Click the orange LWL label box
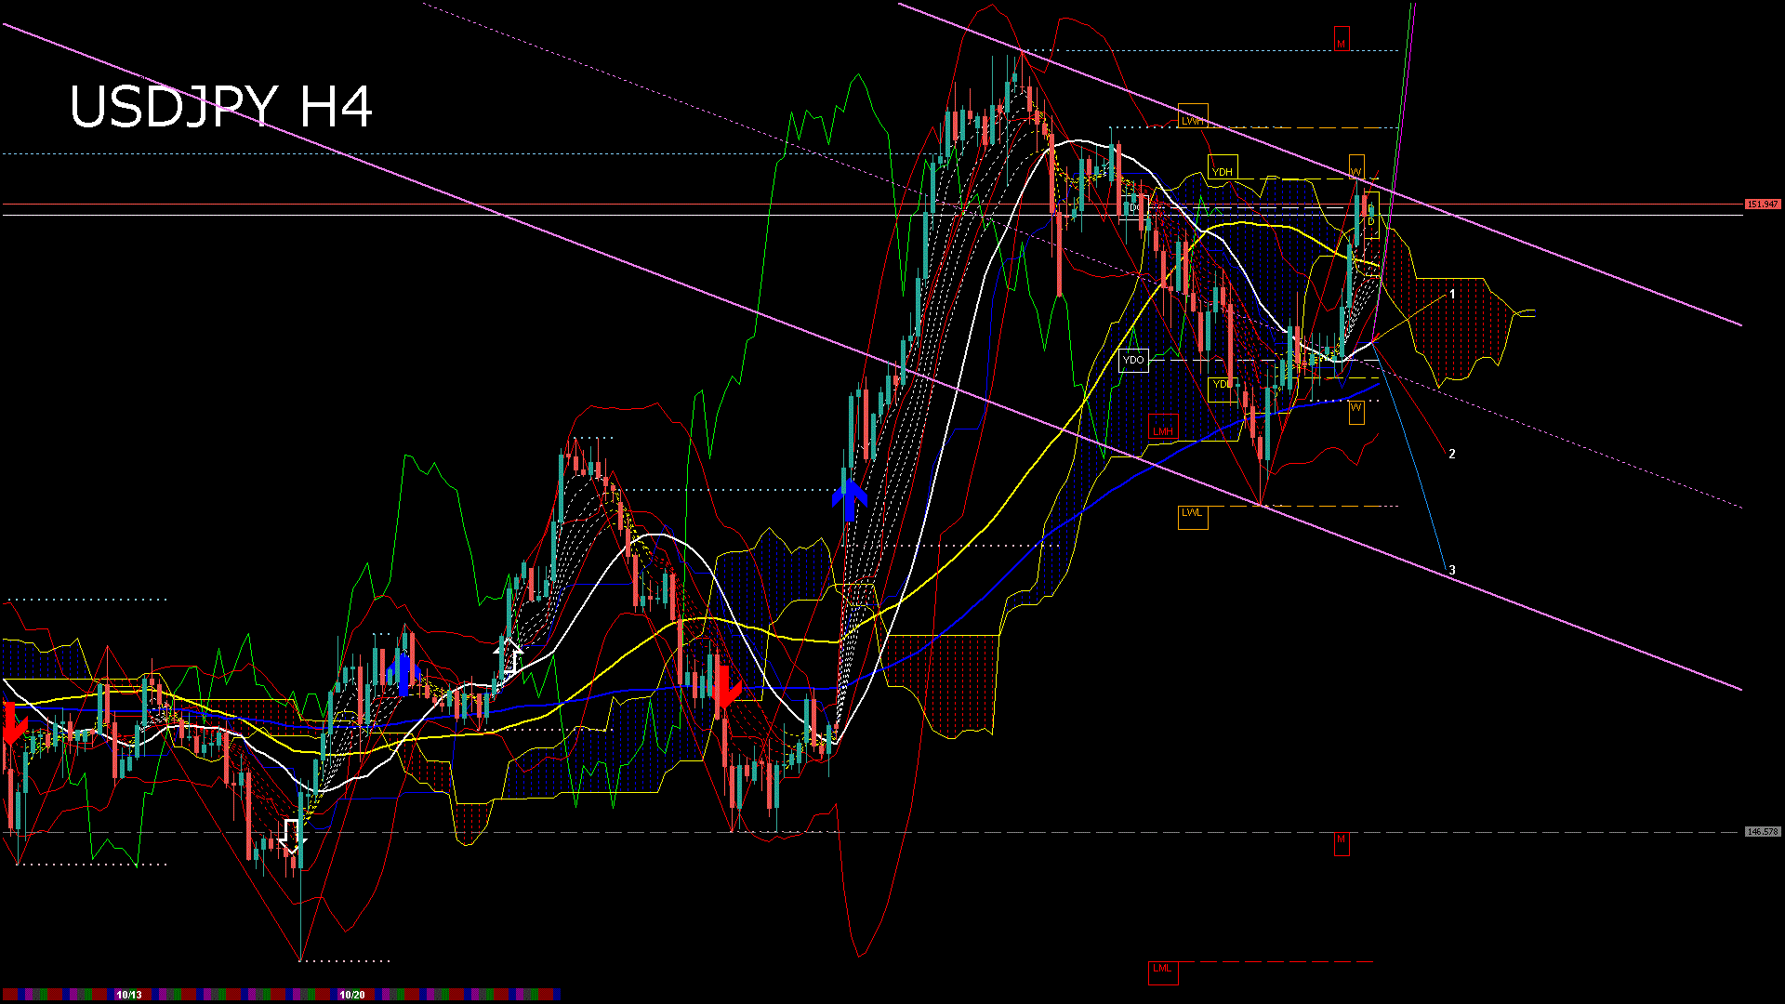 click(x=1192, y=516)
